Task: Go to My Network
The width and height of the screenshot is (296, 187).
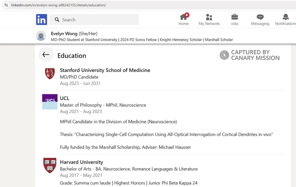Action: pos(209,20)
